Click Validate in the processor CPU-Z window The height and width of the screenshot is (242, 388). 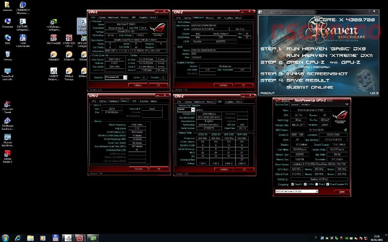coord(138,85)
